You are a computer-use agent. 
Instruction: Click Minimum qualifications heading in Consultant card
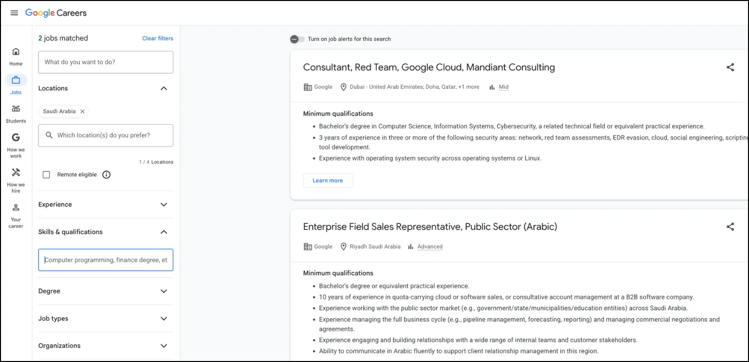(338, 114)
